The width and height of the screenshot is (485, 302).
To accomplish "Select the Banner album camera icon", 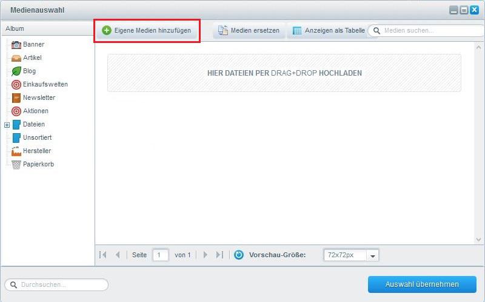I will (16, 44).
